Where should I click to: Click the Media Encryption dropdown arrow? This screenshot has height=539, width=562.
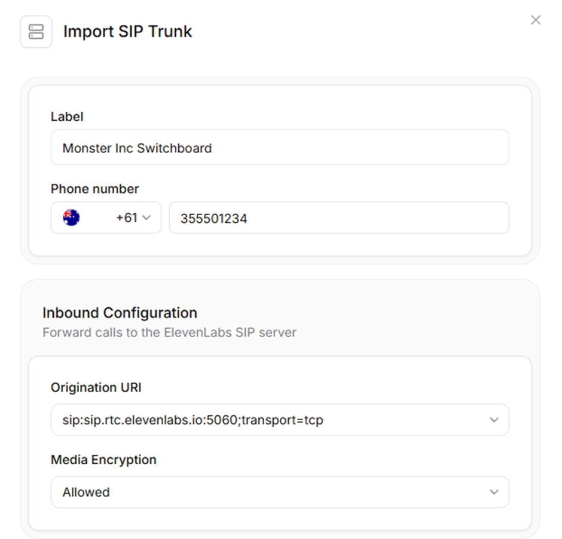coord(494,492)
